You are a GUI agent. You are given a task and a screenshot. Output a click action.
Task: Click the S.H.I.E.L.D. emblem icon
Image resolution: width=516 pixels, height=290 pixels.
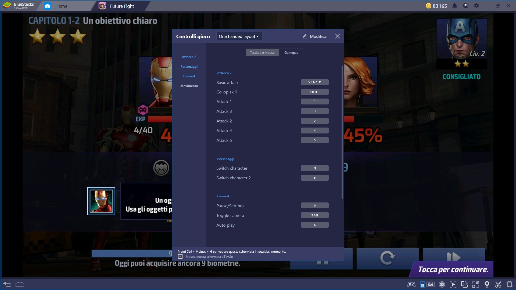161,168
